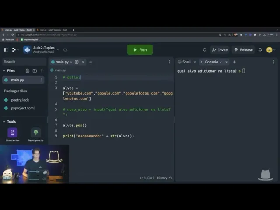Click the format icon on main.py tab
The width and height of the screenshot is (280, 210).
pyautogui.click(x=77, y=62)
